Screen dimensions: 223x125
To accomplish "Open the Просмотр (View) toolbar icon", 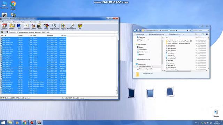I will click(26, 26).
